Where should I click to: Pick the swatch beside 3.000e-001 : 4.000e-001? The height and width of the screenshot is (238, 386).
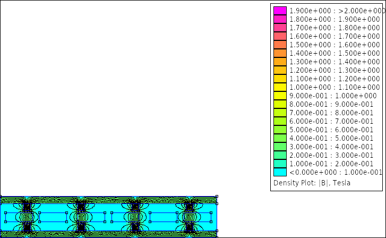(280, 147)
